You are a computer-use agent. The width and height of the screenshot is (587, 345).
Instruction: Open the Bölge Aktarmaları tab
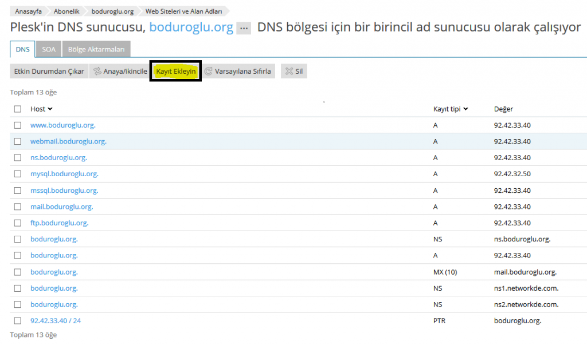coord(96,49)
